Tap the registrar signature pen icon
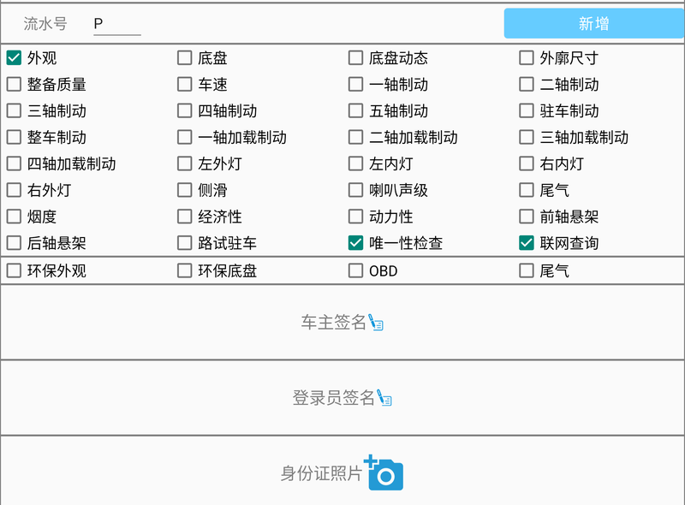The width and height of the screenshot is (685, 505). pos(384,398)
